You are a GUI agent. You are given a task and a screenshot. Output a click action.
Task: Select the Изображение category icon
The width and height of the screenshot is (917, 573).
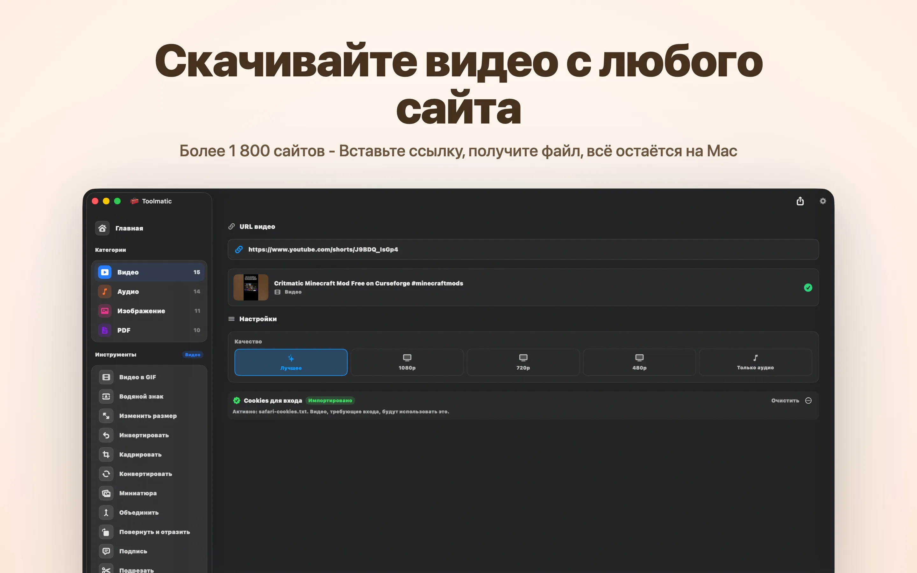104,311
